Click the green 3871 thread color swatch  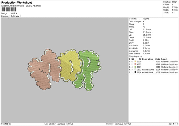(x=135, y=67)
